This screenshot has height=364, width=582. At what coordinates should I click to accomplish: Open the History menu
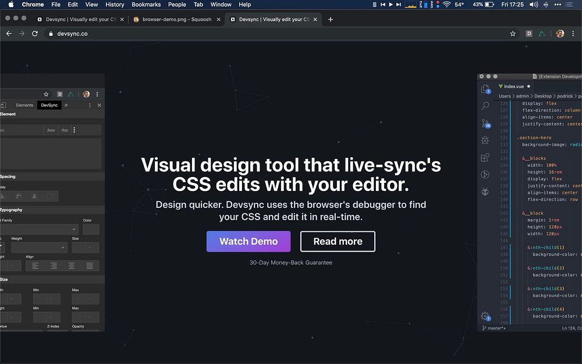click(115, 5)
